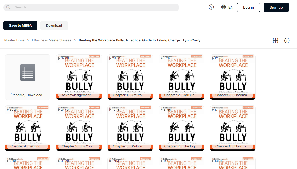This screenshot has height=169, width=297.
Task: Click the Chapter 8 - How to ... label
Action: 232,146
